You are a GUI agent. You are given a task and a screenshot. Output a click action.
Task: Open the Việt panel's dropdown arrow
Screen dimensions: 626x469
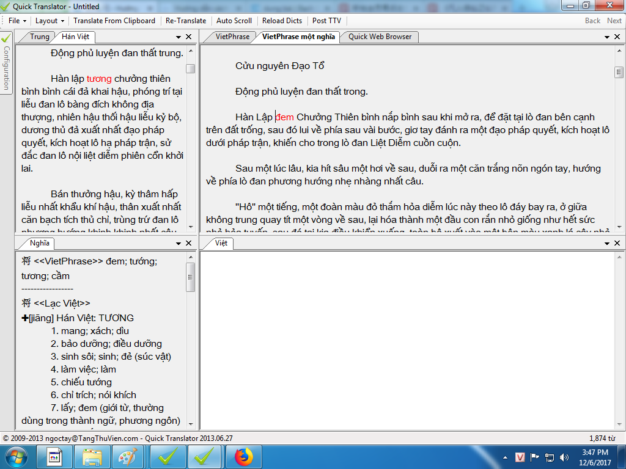(x=606, y=244)
